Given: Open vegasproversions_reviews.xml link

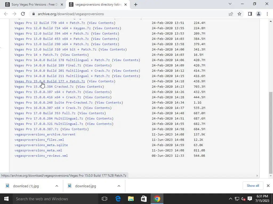Looking at the screenshot, I should 41,156.
